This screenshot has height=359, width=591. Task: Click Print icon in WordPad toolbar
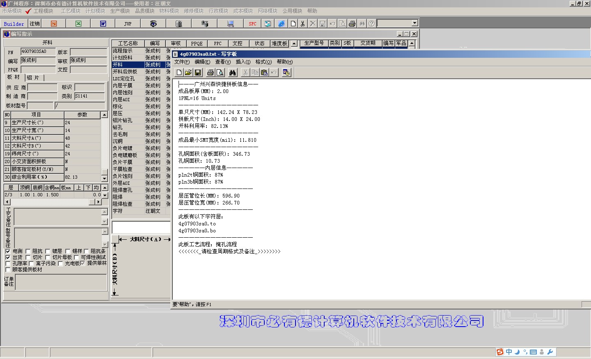(x=211, y=73)
